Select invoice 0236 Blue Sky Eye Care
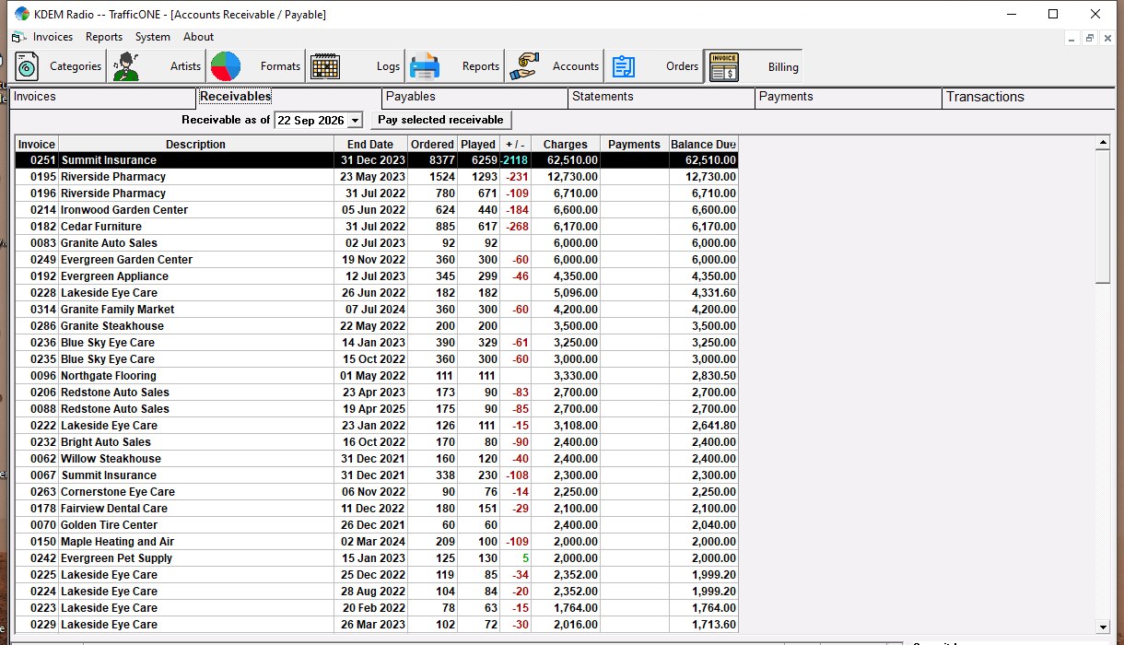This screenshot has height=645, width=1124. coord(376,343)
